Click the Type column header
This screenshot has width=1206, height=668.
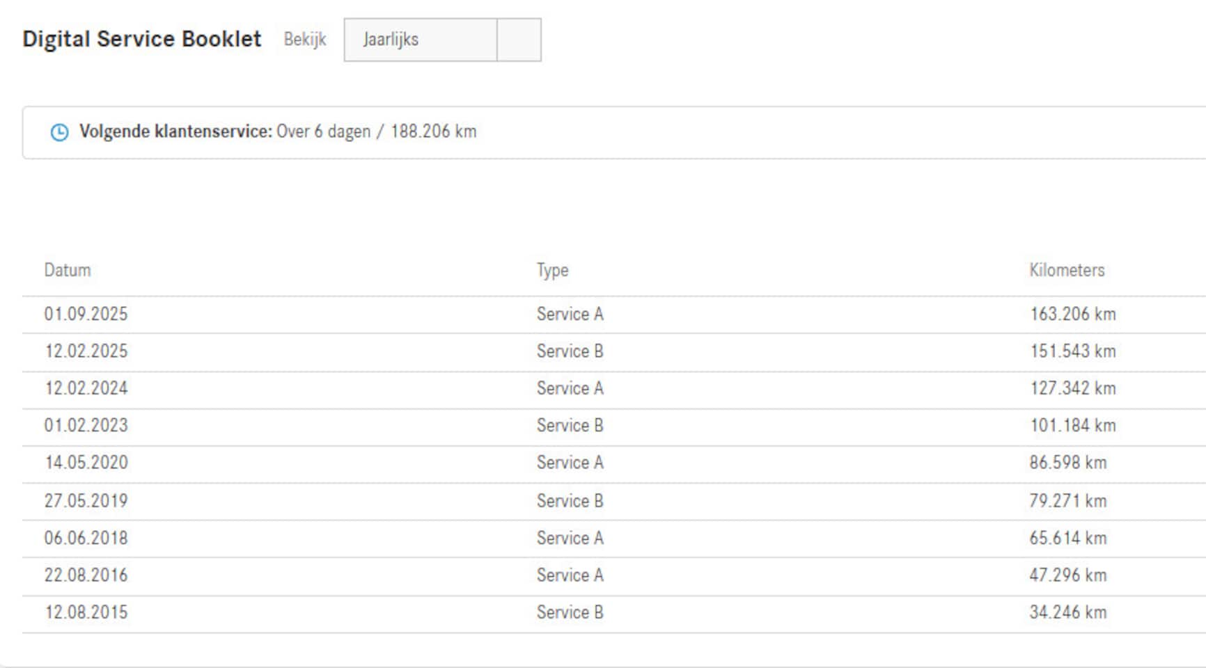[552, 270]
